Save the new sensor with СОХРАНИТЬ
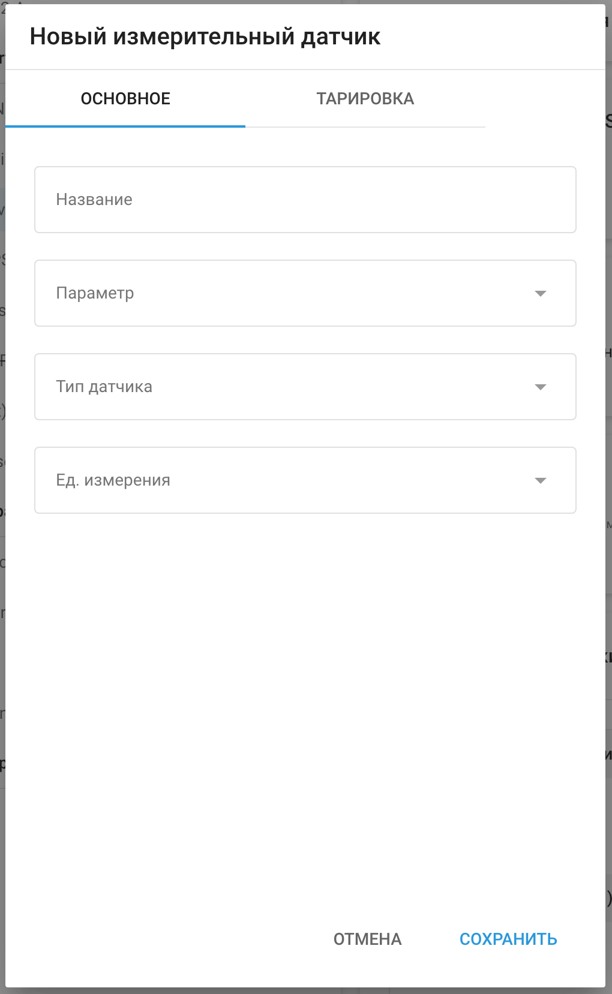Image resolution: width=612 pixels, height=994 pixels. pyautogui.click(x=508, y=939)
